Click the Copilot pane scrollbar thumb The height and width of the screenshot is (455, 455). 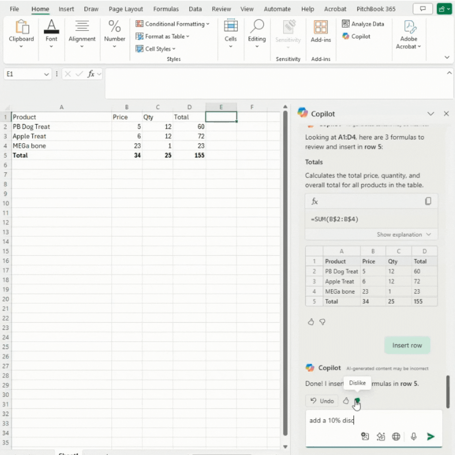pos(448,392)
